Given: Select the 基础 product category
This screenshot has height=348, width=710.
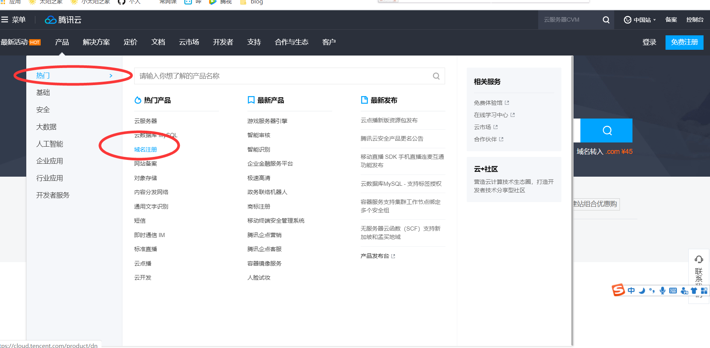Looking at the screenshot, I should click(43, 92).
